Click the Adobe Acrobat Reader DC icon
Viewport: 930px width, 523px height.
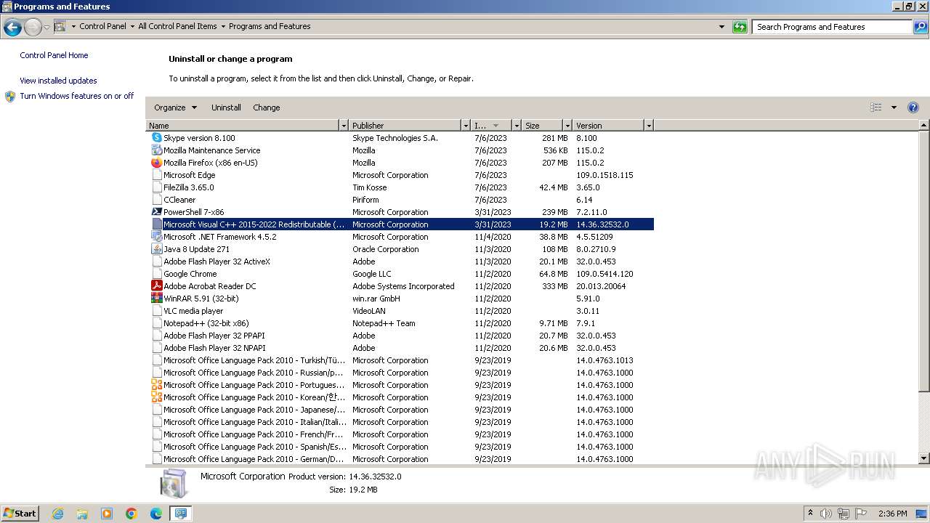click(x=156, y=286)
